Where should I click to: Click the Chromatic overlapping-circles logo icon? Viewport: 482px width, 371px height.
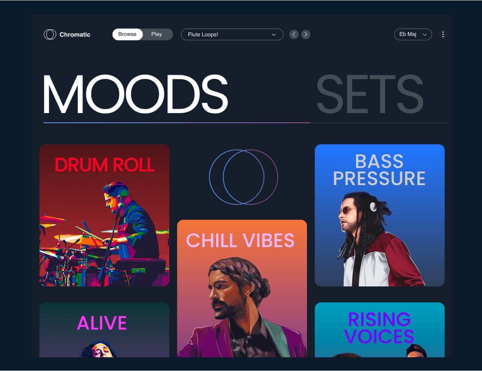[50, 34]
